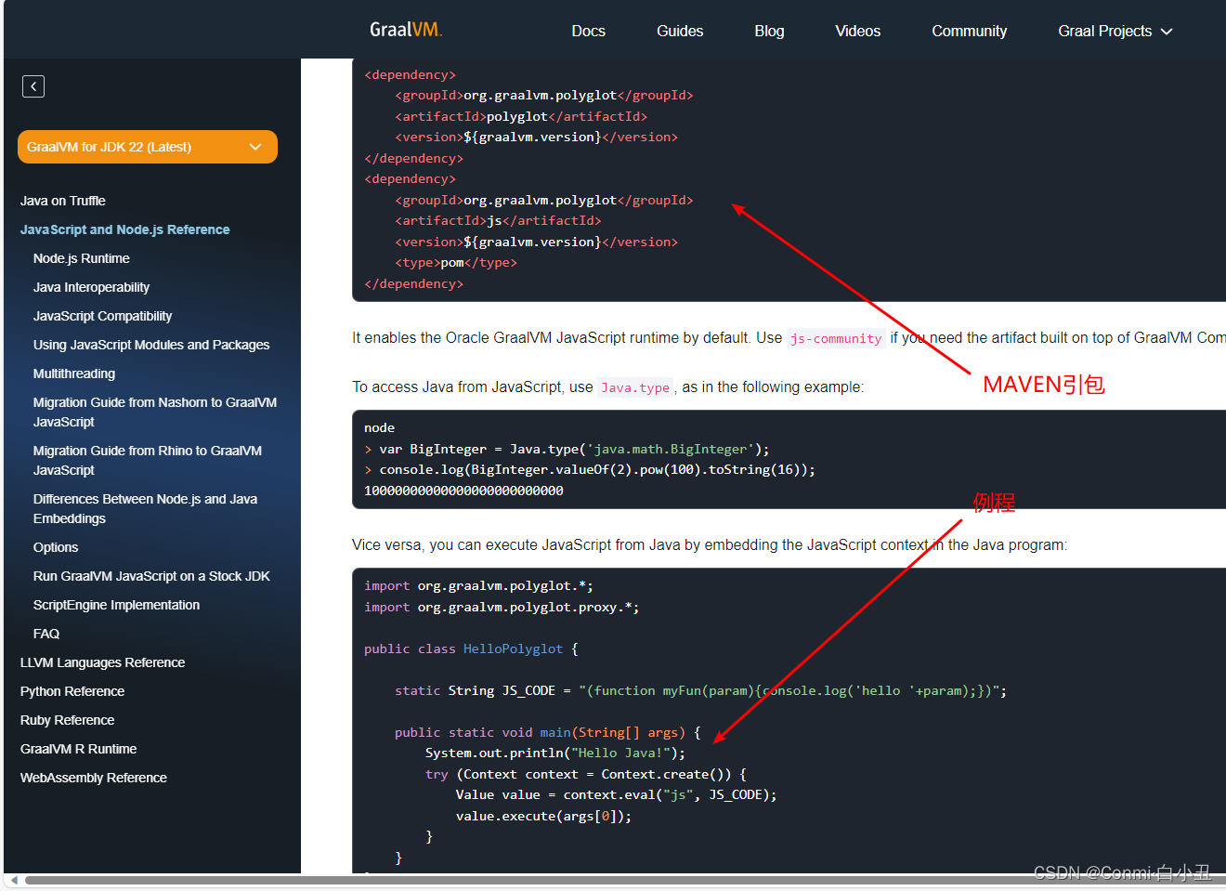Open the FAQ page
This screenshot has height=891, width=1226.
46,634
